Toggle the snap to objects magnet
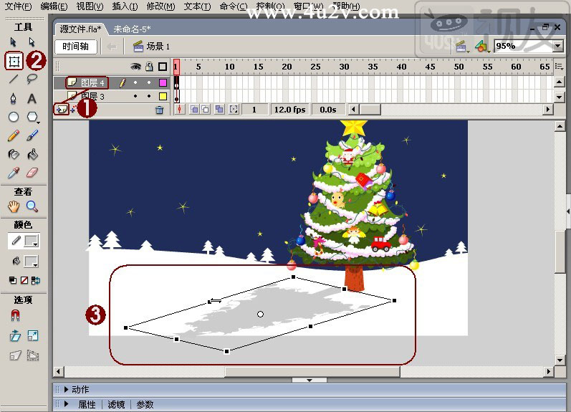This screenshot has width=571, height=412. pos(14,316)
